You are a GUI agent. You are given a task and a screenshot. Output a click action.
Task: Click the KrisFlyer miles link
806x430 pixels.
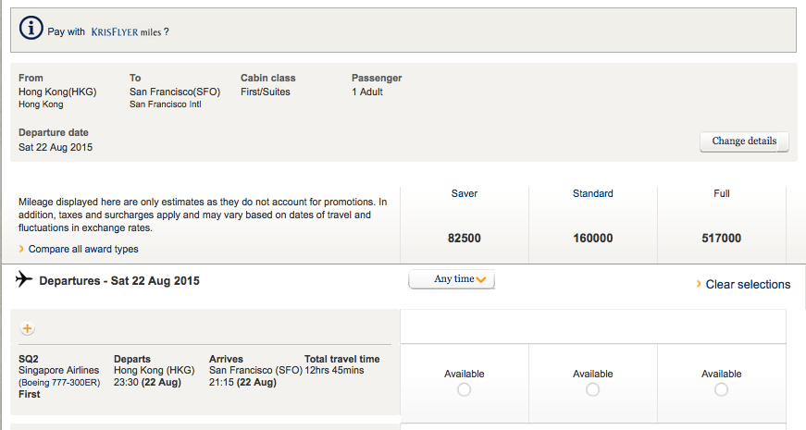pos(126,31)
